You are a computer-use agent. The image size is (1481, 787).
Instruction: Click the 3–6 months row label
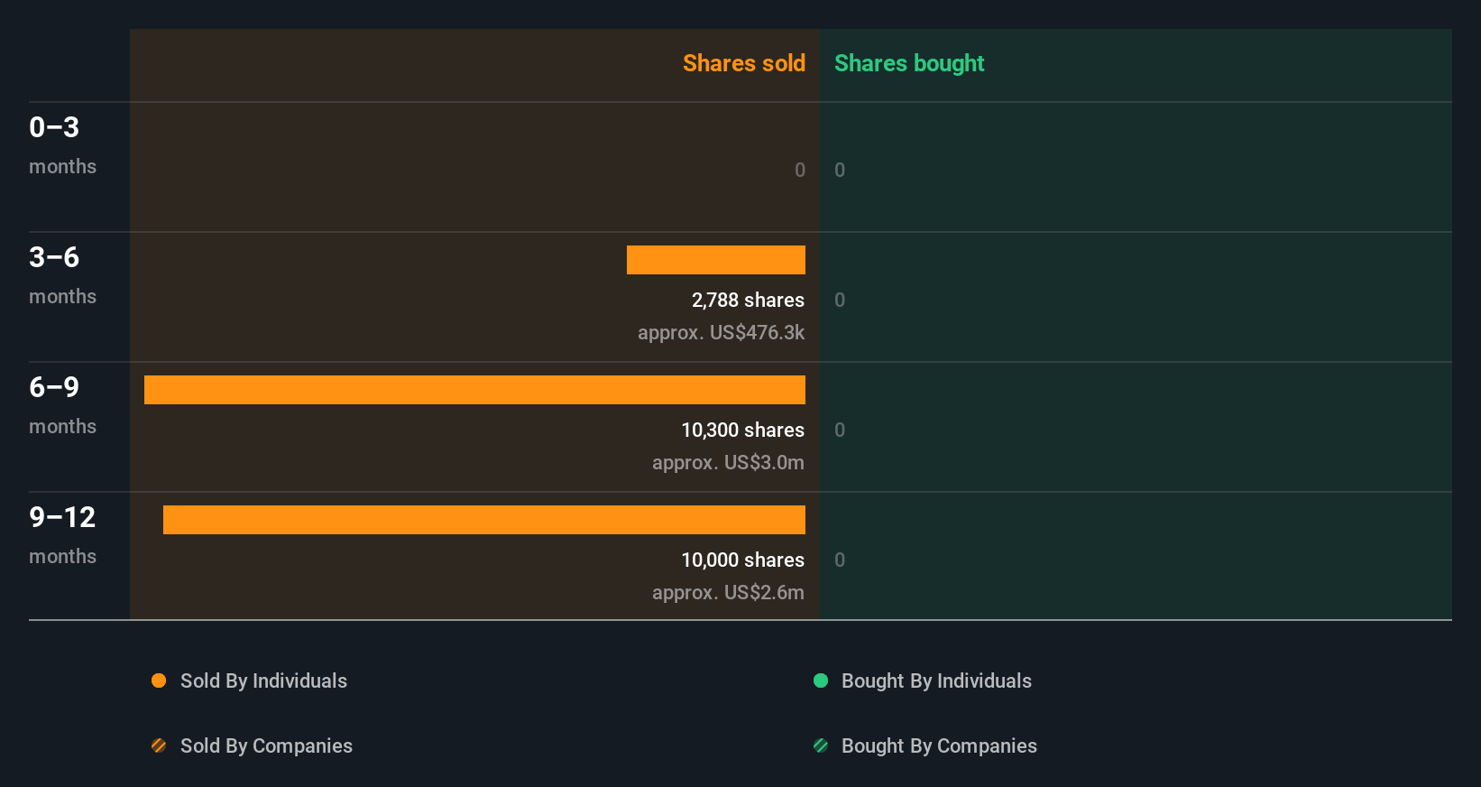pos(62,275)
